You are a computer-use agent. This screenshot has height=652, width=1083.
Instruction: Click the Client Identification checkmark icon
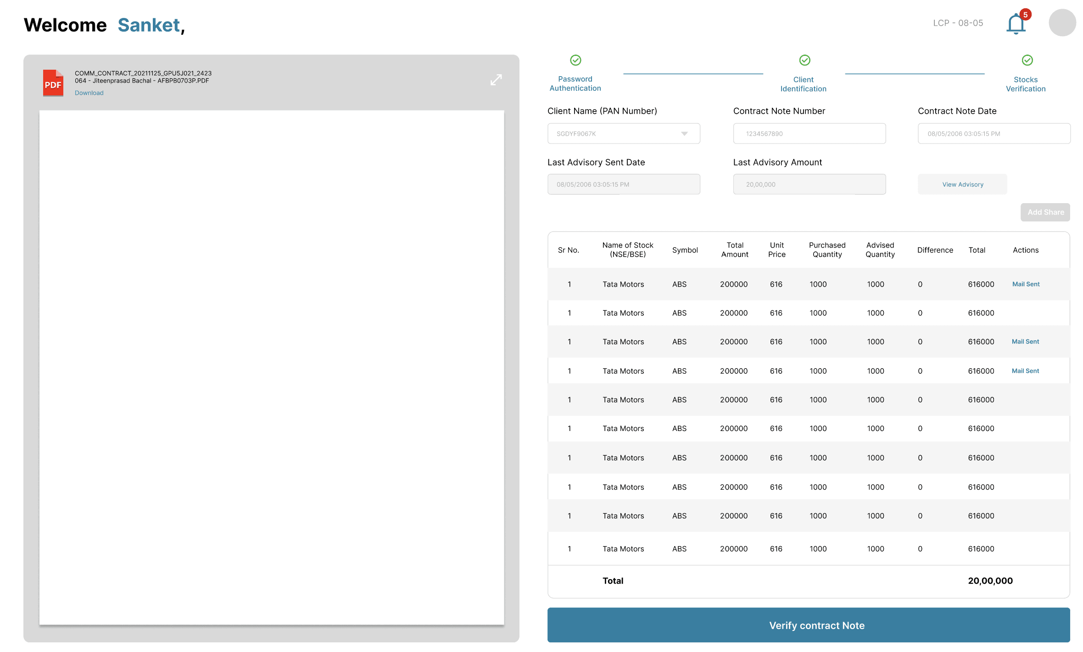[804, 60]
